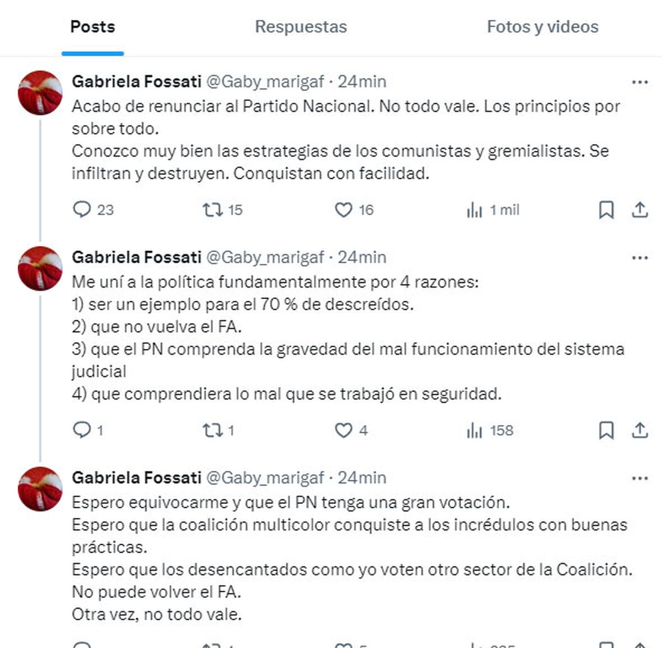Bookmark the first post about renouncing

606,210
